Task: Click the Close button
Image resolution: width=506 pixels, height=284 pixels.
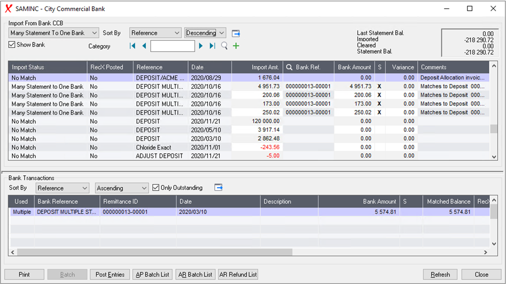Action: point(481,275)
